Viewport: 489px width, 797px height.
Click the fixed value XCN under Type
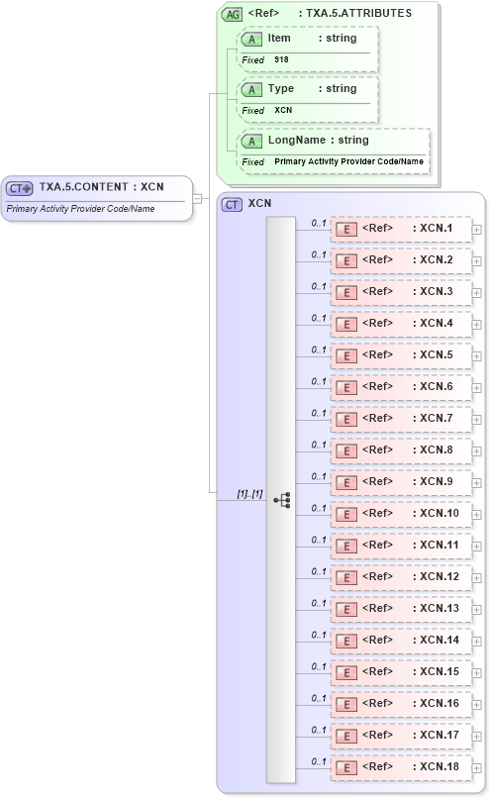(283, 110)
